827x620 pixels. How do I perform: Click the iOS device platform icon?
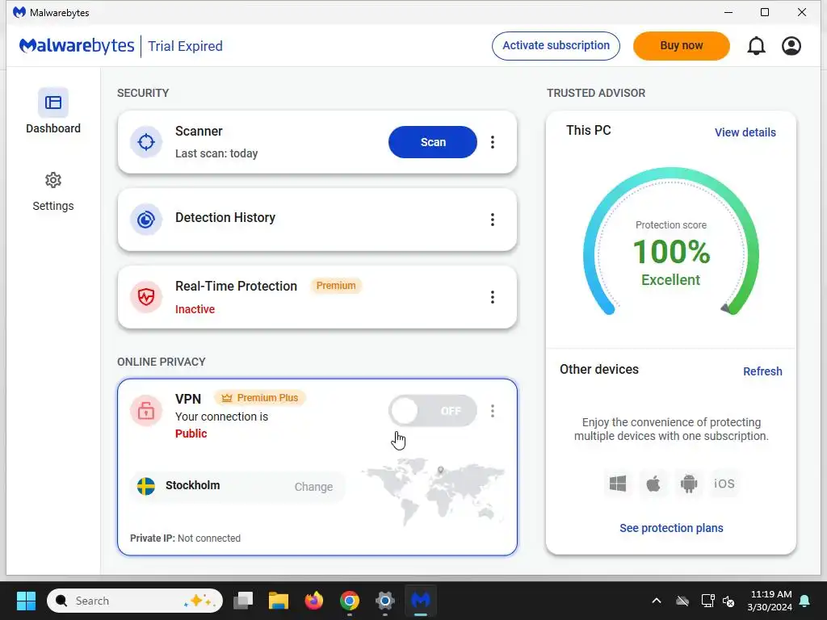[x=724, y=484]
